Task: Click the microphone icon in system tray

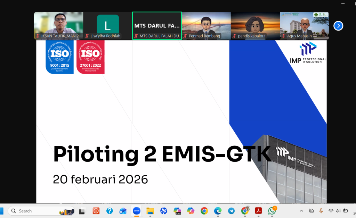Action: tap(321, 211)
